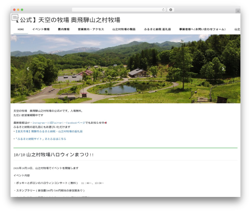
Task: Advance the carousel with the right arrow
Action: click(x=223, y=69)
